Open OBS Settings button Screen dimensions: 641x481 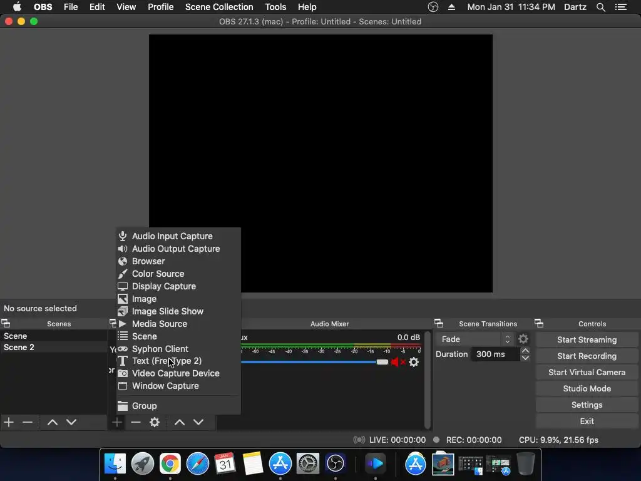click(587, 405)
